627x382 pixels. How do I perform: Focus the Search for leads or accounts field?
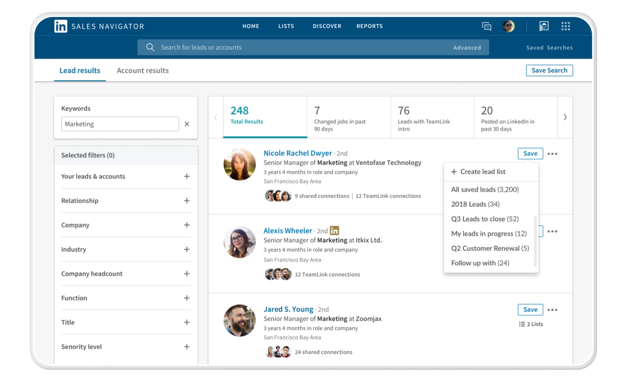313,47
